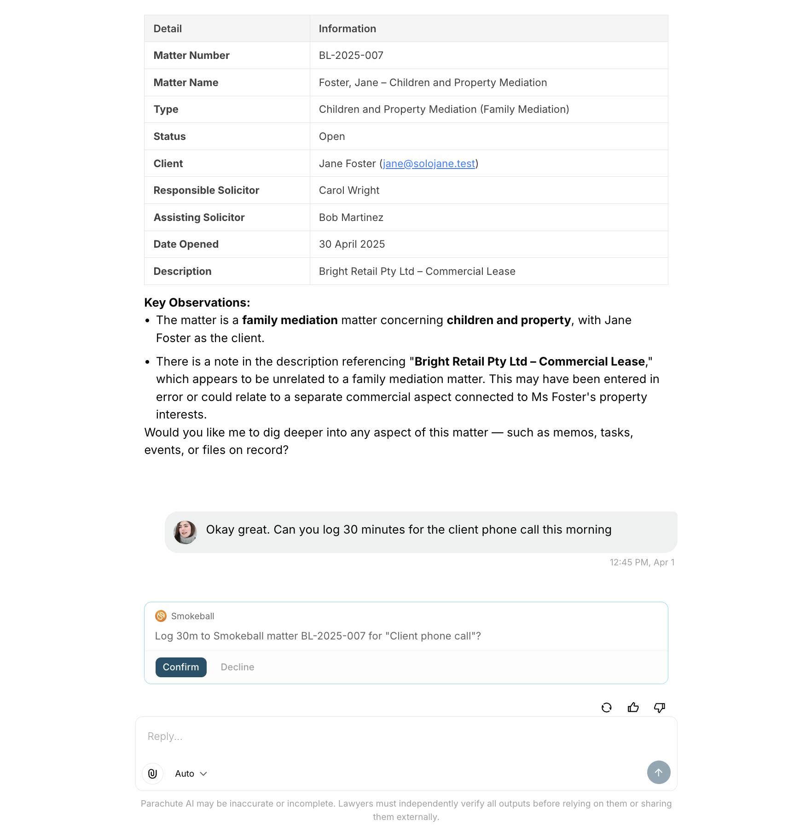Select the Carol Wright solicitor cell
This screenshot has height=837, width=800.
349,190
